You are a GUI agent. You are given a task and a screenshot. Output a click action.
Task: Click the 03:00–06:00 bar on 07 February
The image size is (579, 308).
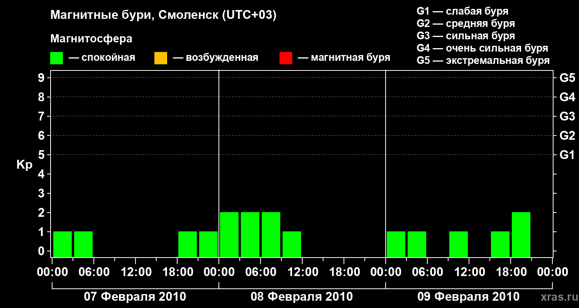[x=83, y=244]
